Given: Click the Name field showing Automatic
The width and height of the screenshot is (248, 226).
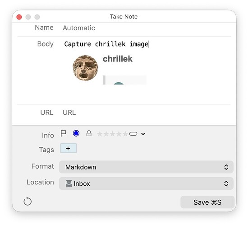Looking at the screenshot, I should click(146, 28).
